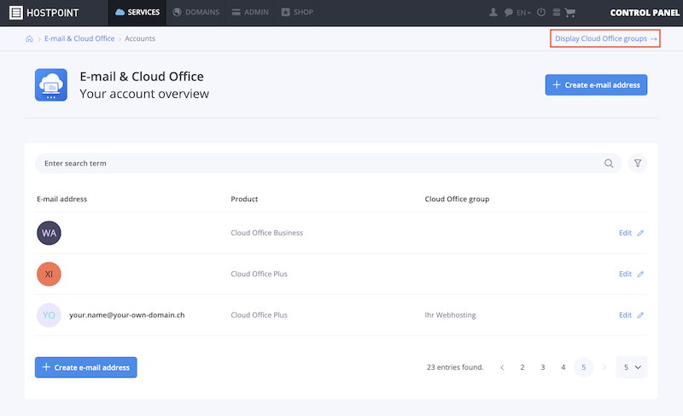Click the WA avatar
Viewport: 683px width, 416px height.
(x=49, y=233)
